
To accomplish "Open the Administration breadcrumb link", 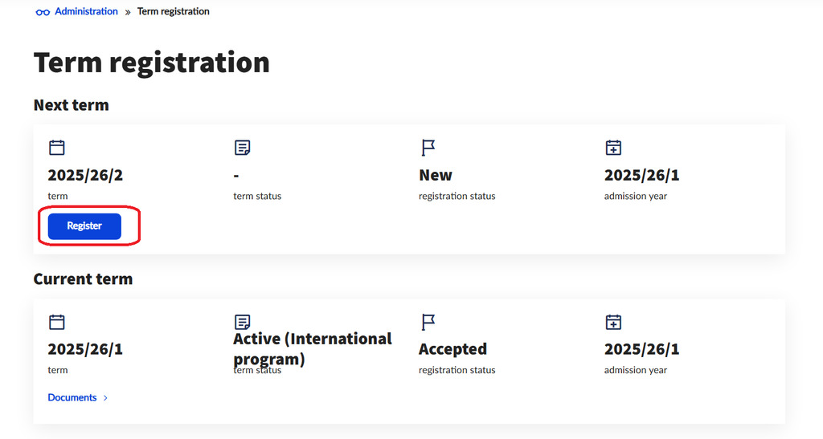I will pyautogui.click(x=86, y=11).
